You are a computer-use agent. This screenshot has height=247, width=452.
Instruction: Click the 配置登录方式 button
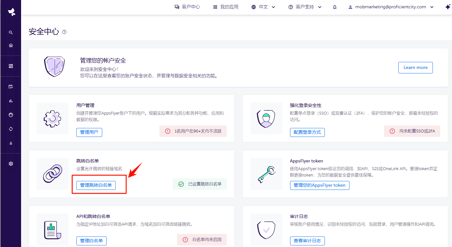point(307,132)
